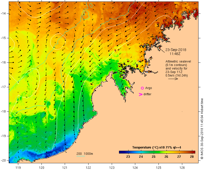Click the longitude label 125
This screenshot has width=205, height=170.
158,167
